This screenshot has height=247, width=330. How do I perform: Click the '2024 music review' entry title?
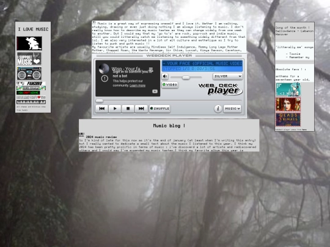pos(101,137)
